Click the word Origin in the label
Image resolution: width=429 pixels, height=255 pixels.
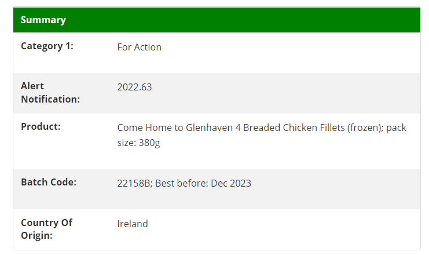(36, 235)
